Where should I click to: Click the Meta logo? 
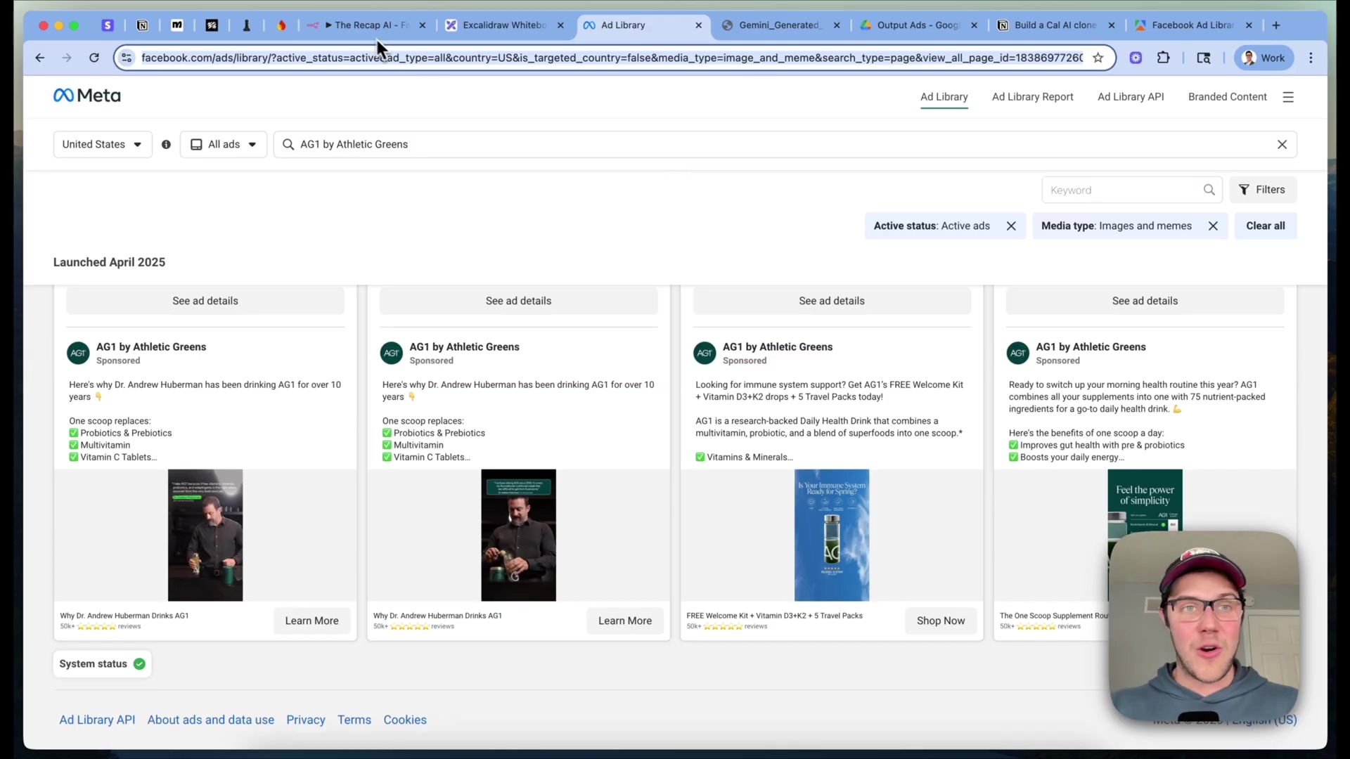(x=87, y=96)
